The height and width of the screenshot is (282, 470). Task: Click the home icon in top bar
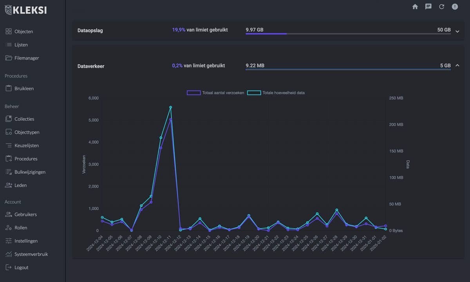[x=415, y=7]
